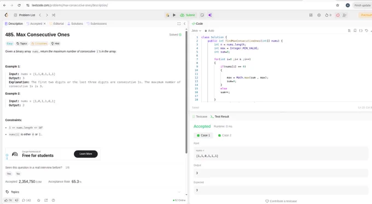
Task: Reset code to default icon
Action: [367, 31]
